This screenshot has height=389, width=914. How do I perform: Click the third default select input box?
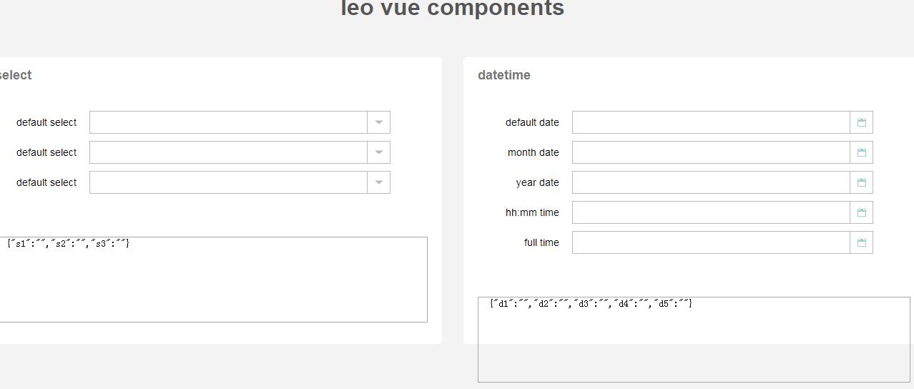click(228, 182)
